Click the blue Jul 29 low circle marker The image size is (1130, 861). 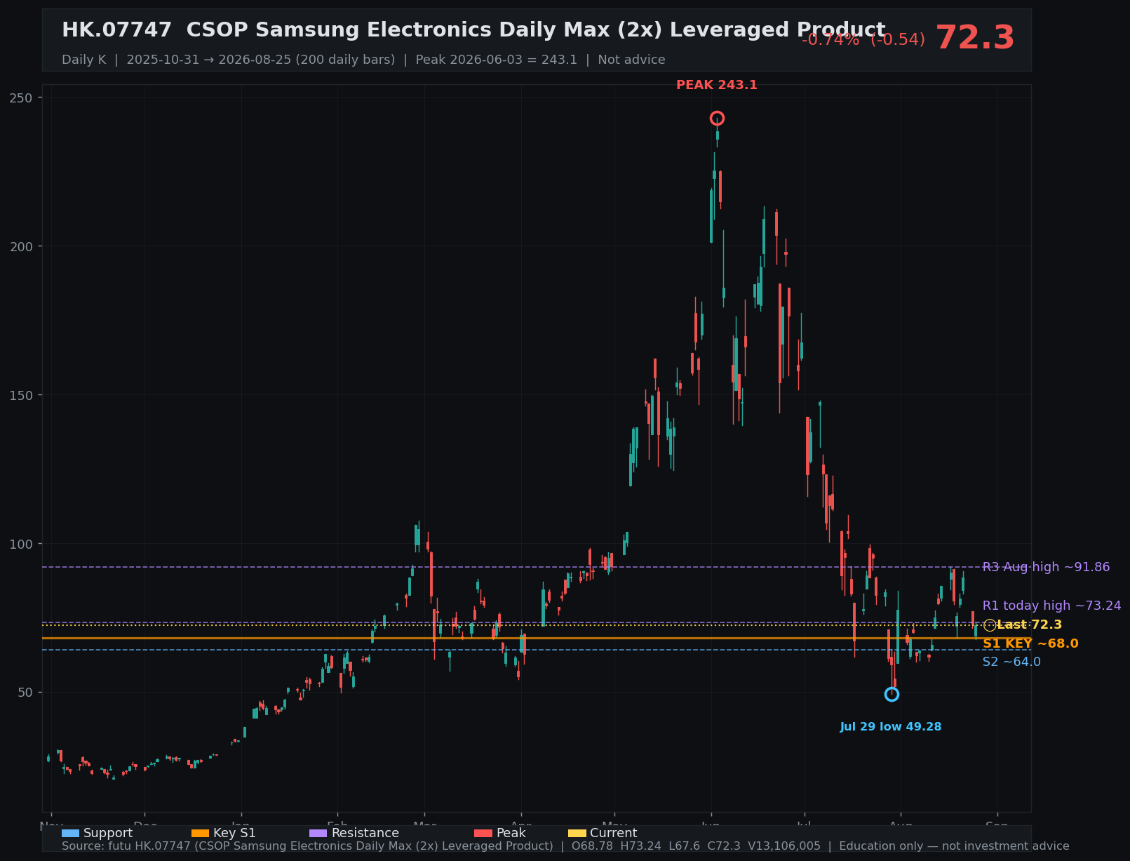click(x=892, y=694)
